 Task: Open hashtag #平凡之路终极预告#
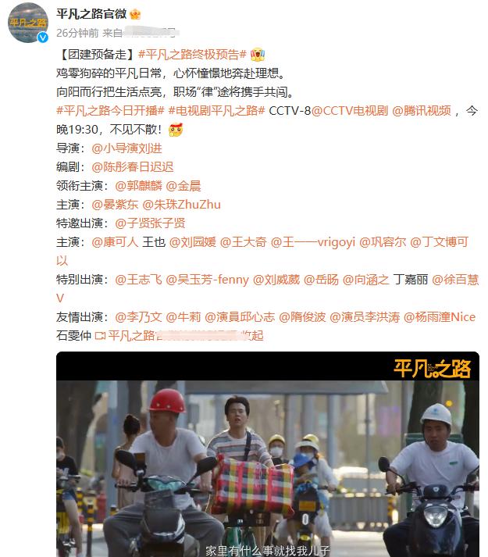tap(192, 55)
